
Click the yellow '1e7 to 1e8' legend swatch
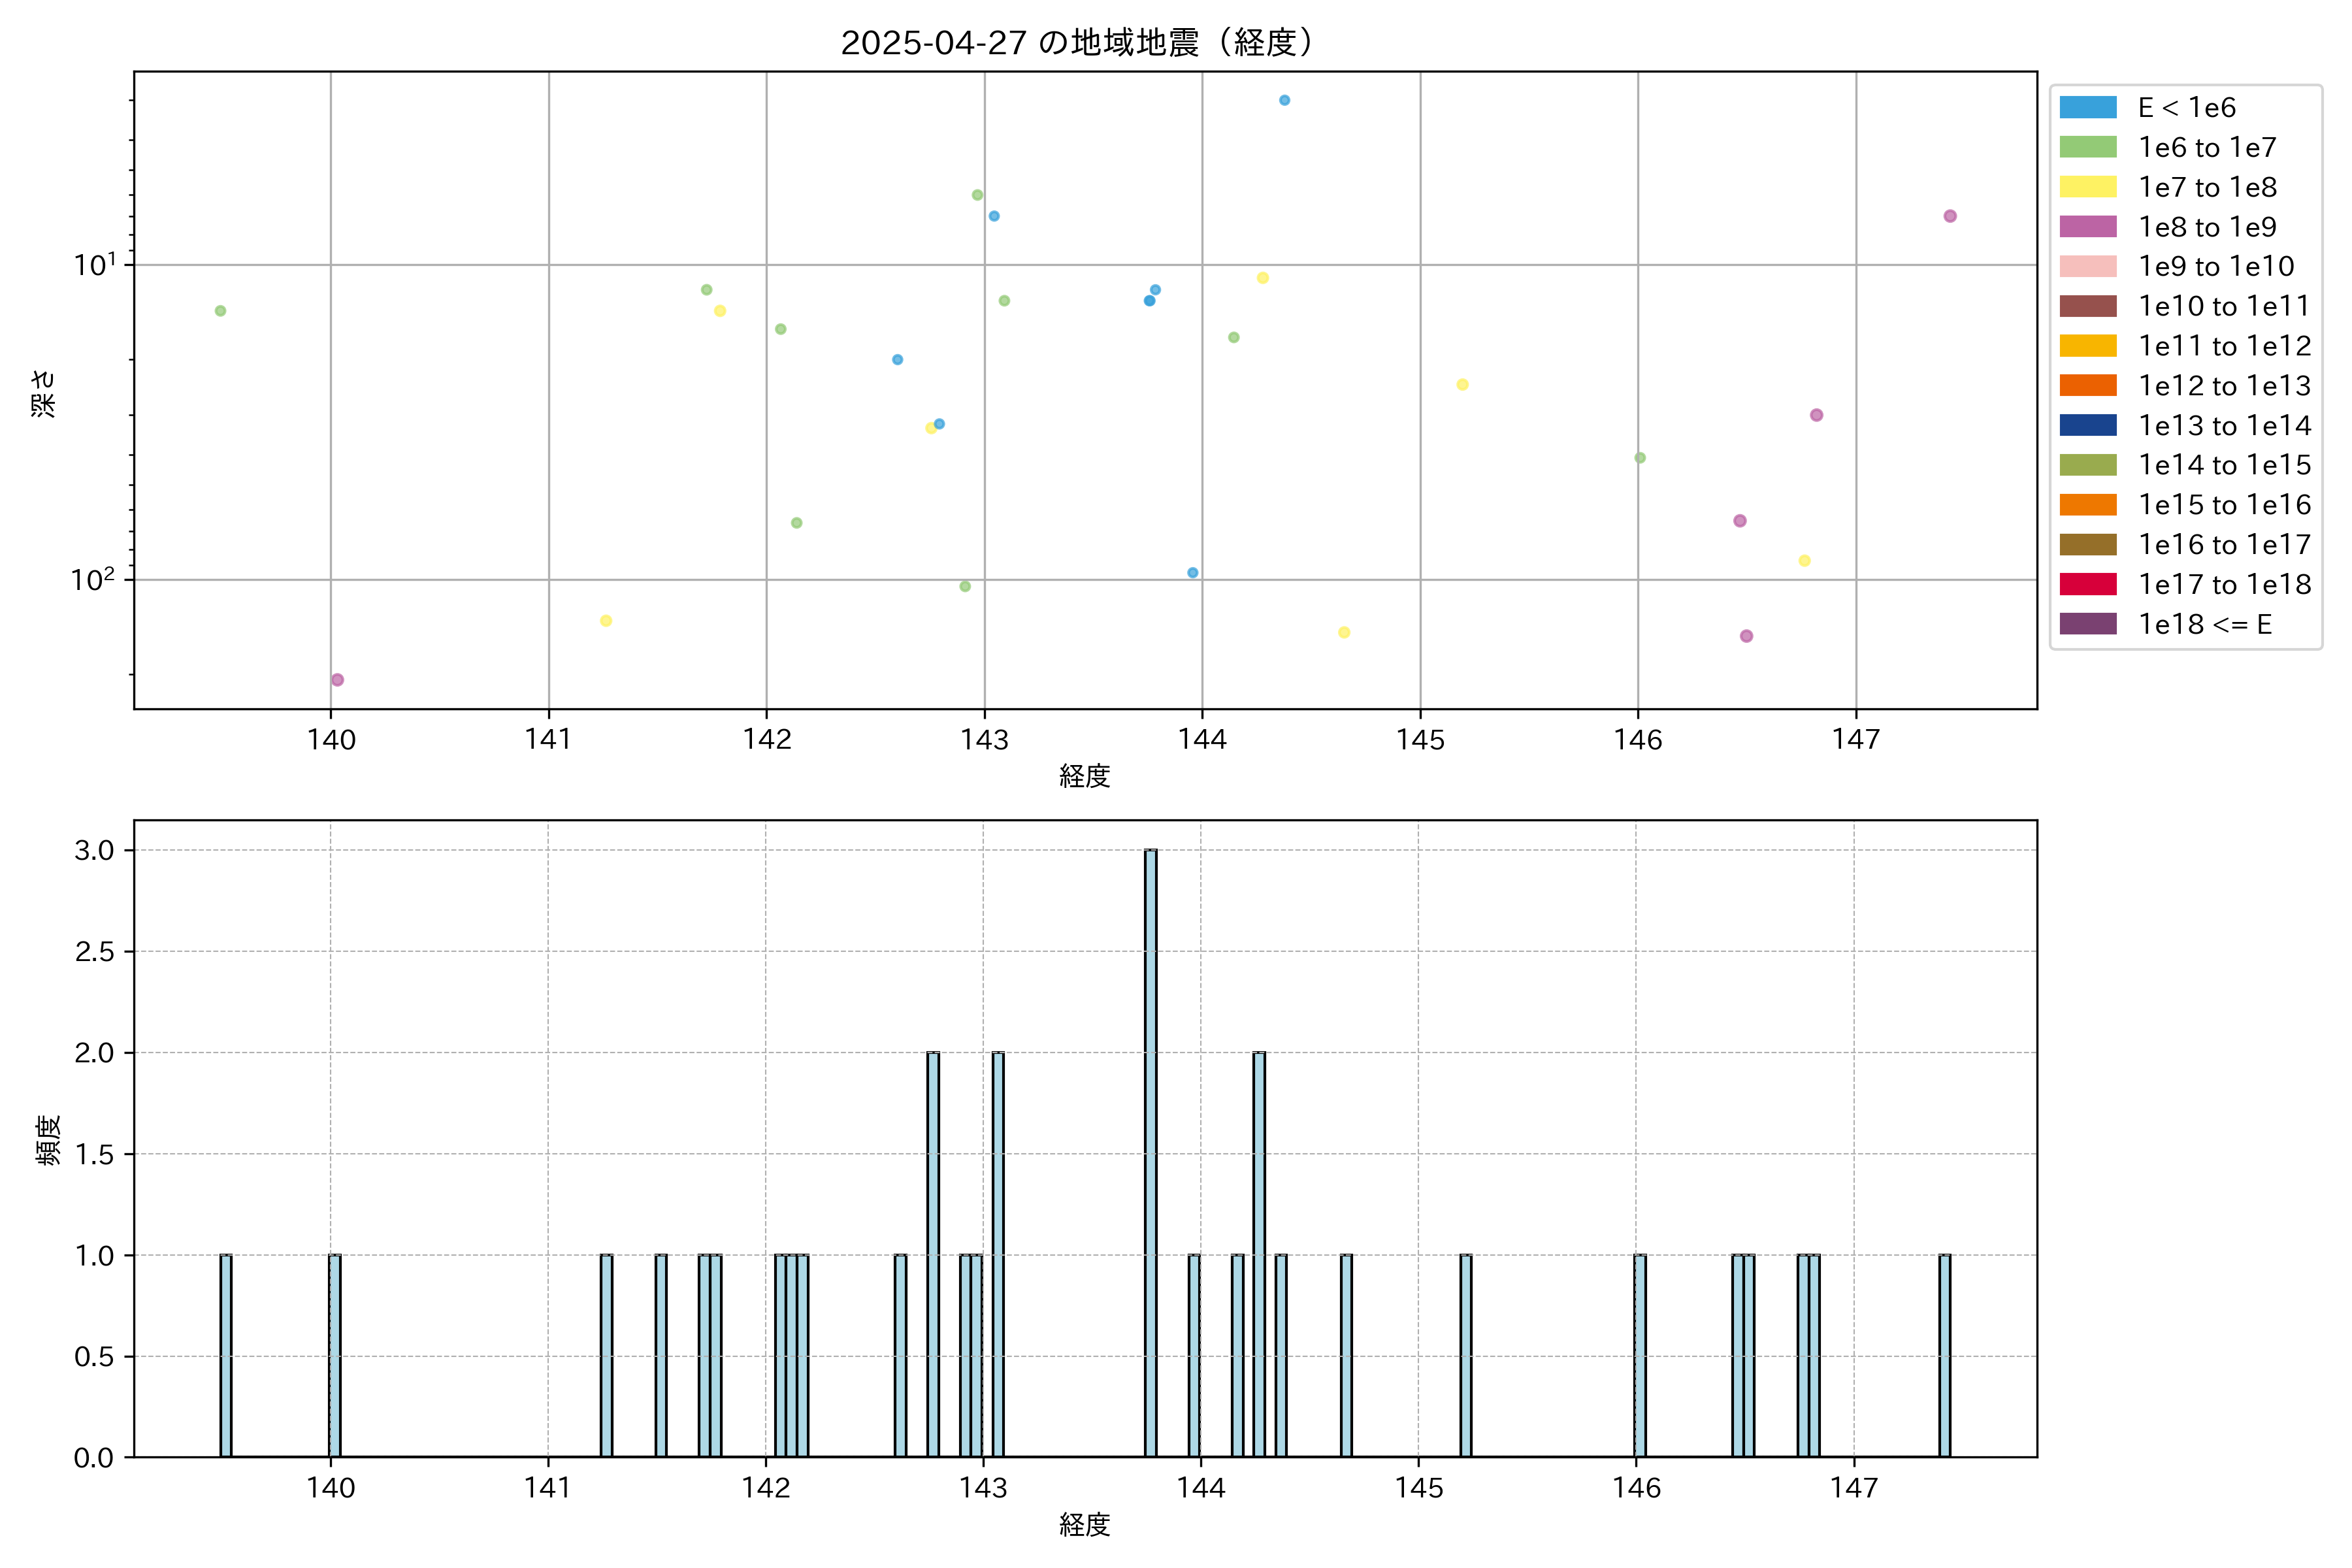click(x=2087, y=187)
